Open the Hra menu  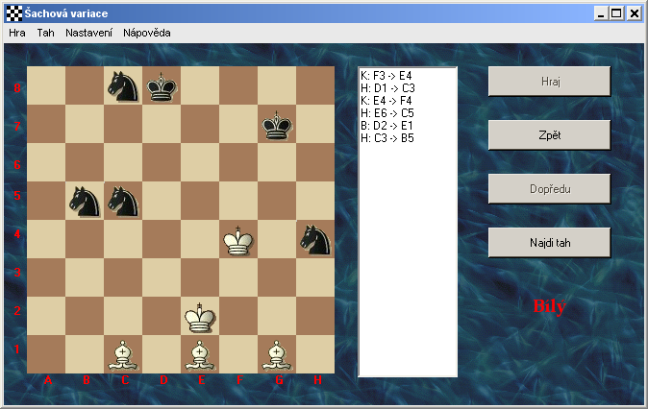17,32
